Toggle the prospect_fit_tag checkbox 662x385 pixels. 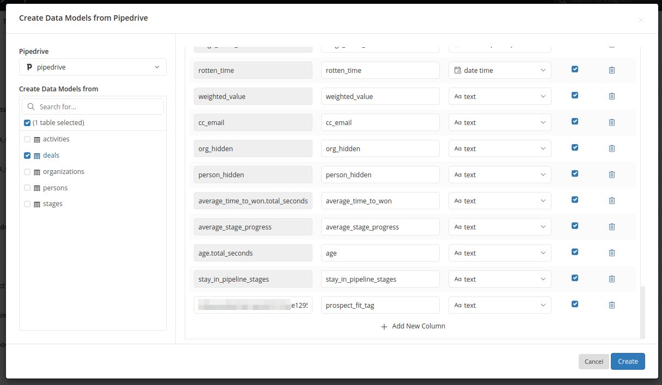(x=575, y=304)
